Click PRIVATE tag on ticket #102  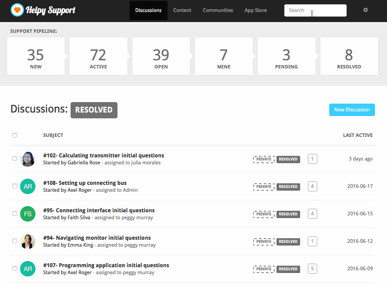[x=264, y=159]
